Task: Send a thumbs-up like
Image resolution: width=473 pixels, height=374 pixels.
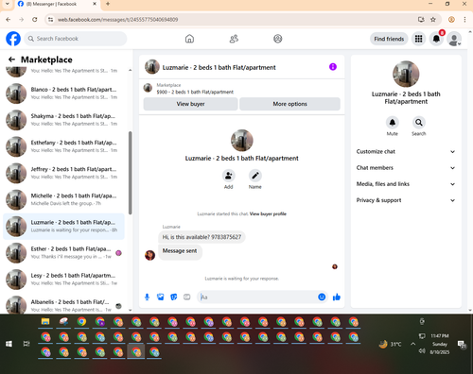Action: tap(337, 297)
